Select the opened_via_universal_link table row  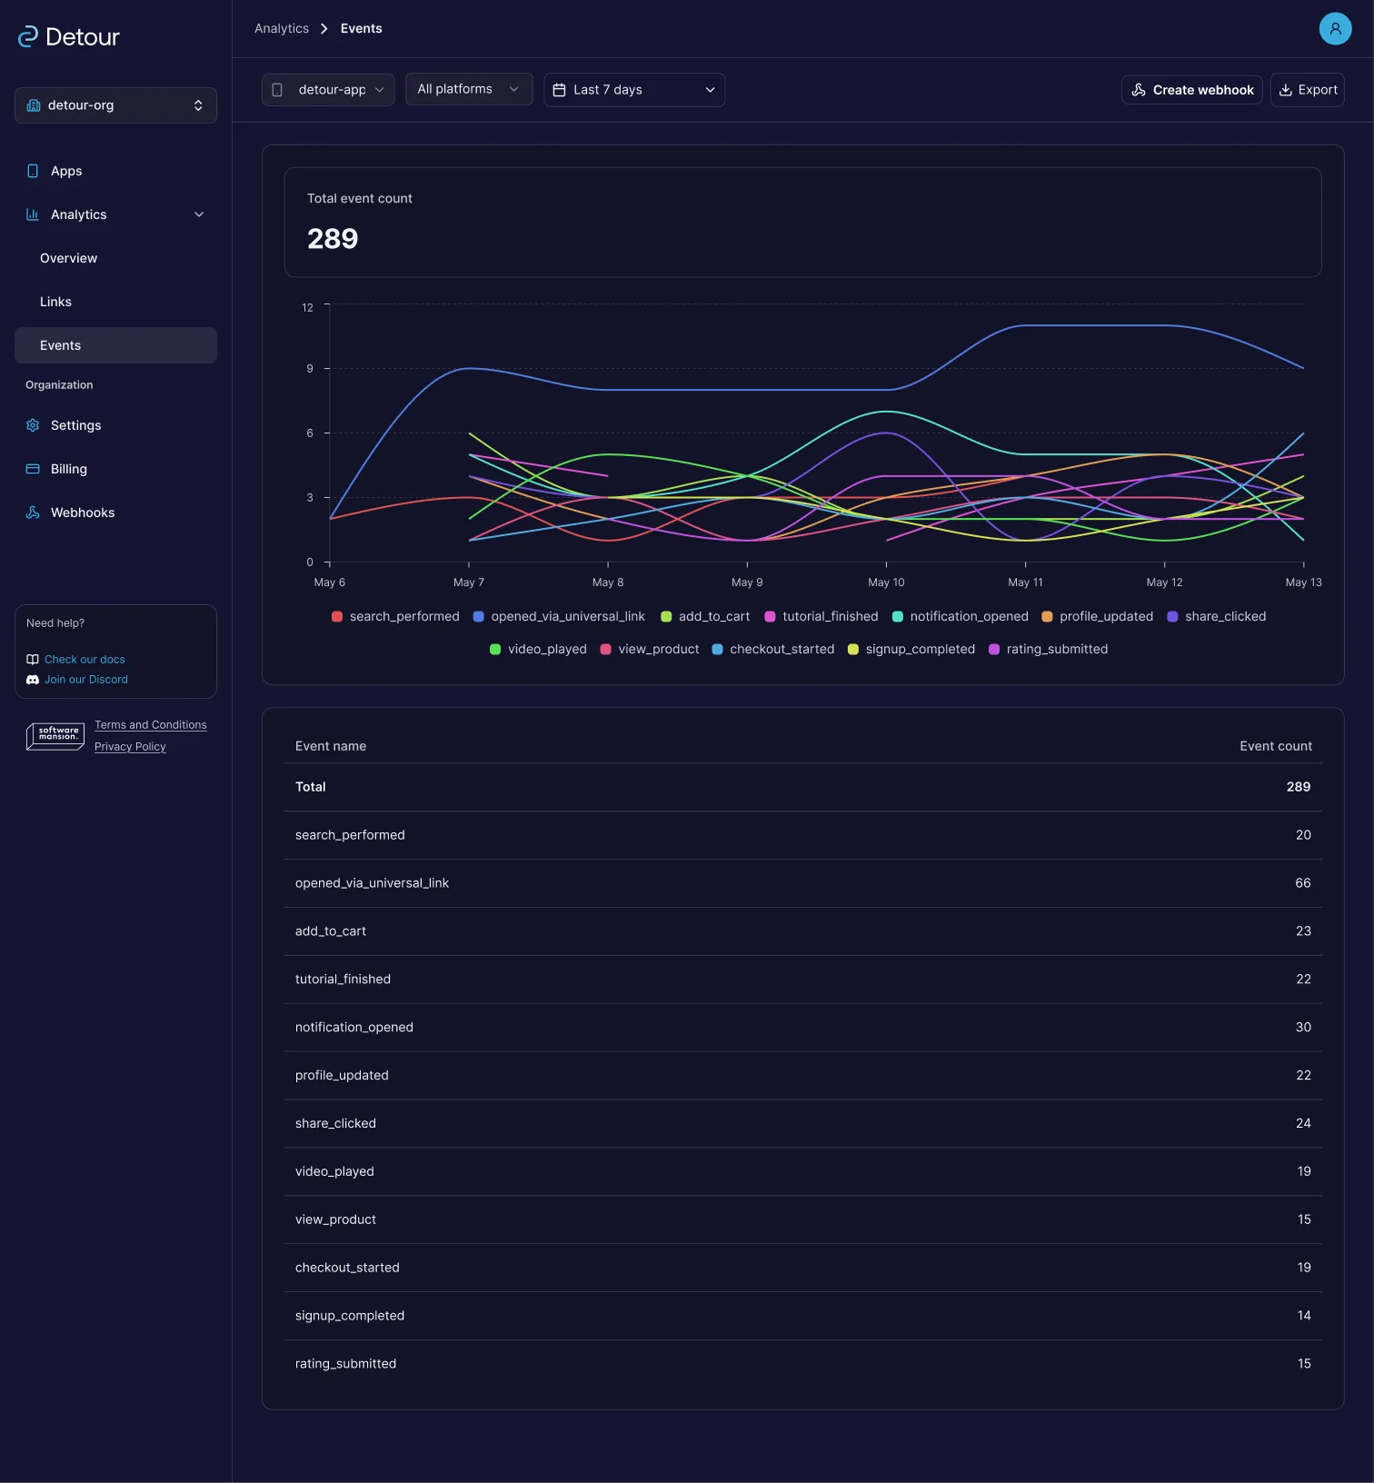click(803, 883)
